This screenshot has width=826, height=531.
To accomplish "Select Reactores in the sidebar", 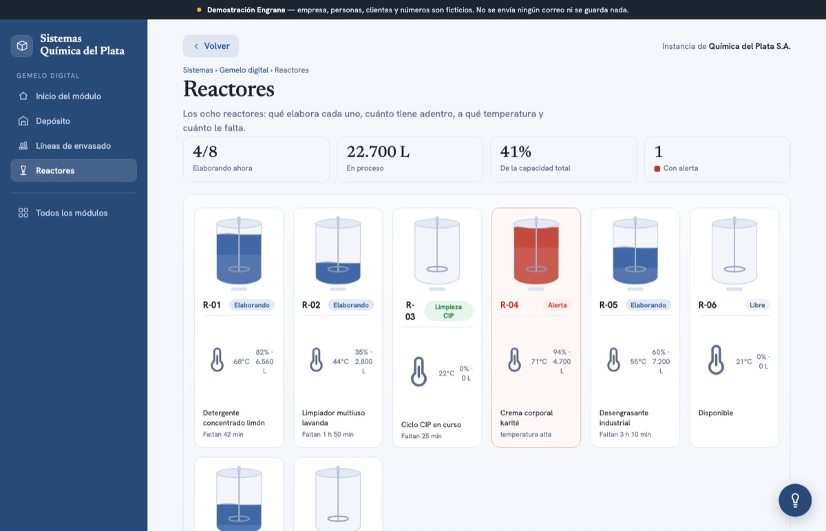I will coord(74,170).
